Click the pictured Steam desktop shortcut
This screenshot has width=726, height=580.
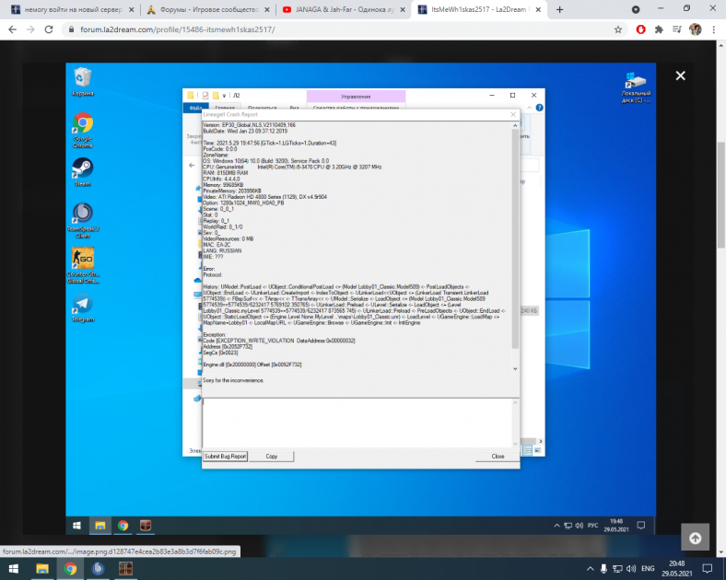click(x=82, y=172)
